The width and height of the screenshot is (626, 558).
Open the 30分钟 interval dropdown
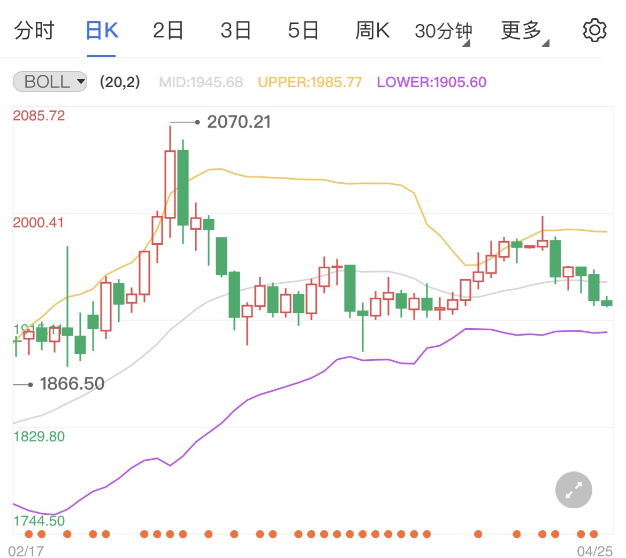[x=443, y=30]
